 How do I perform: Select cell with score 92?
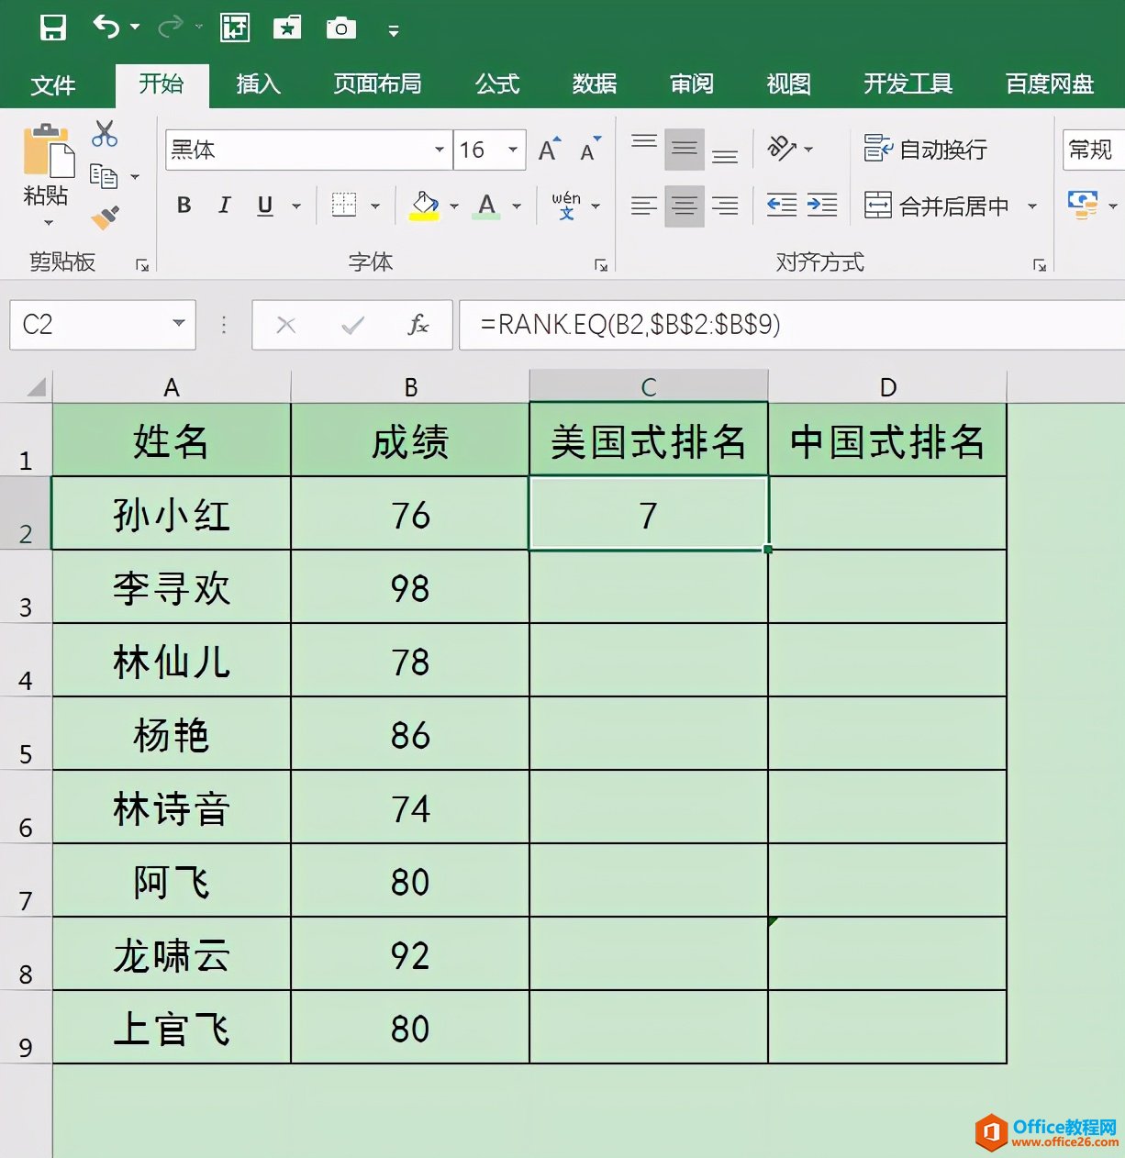pos(410,954)
